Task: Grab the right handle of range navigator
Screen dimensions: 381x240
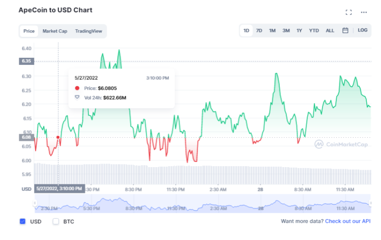Action: [x=370, y=203]
